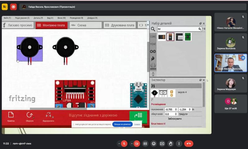Switch to the Ласкаво просимо tab
248x149 pixels.
pos(18,25)
